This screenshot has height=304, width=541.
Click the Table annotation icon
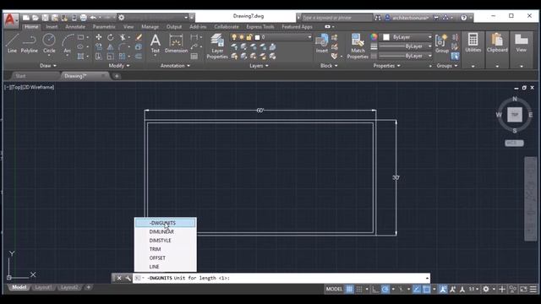[x=194, y=57]
